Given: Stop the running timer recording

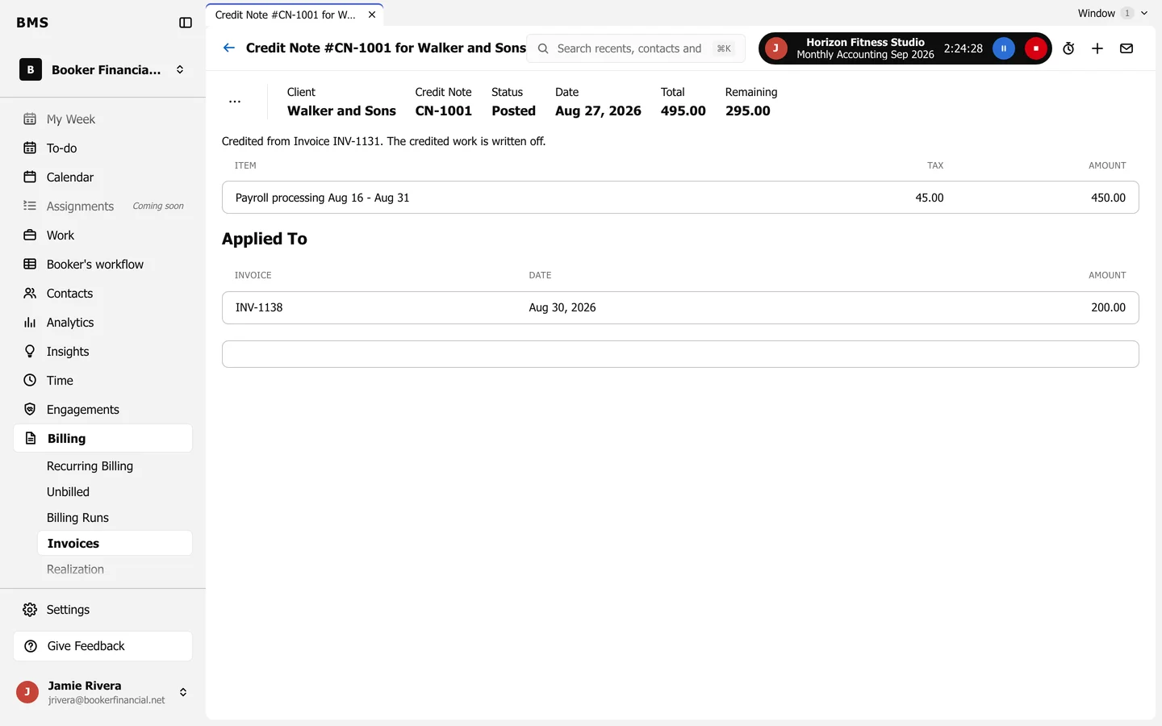Looking at the screenshot, I should point(1036,48).
